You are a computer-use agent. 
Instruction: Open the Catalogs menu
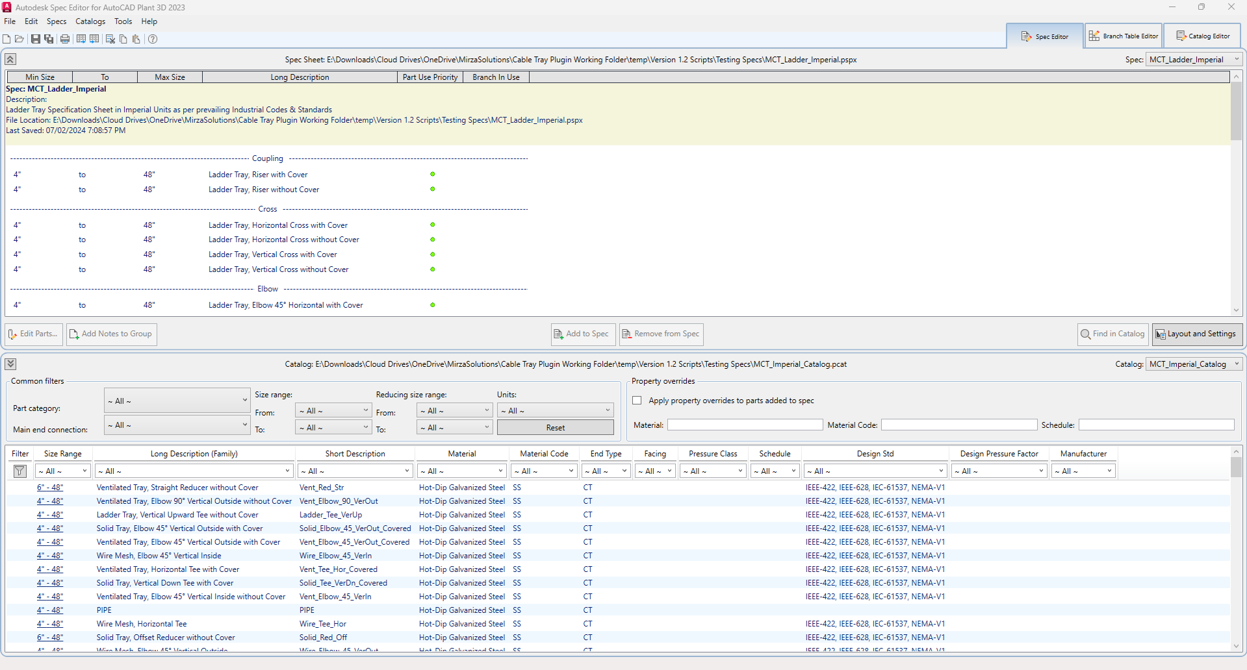pos(90,21)
